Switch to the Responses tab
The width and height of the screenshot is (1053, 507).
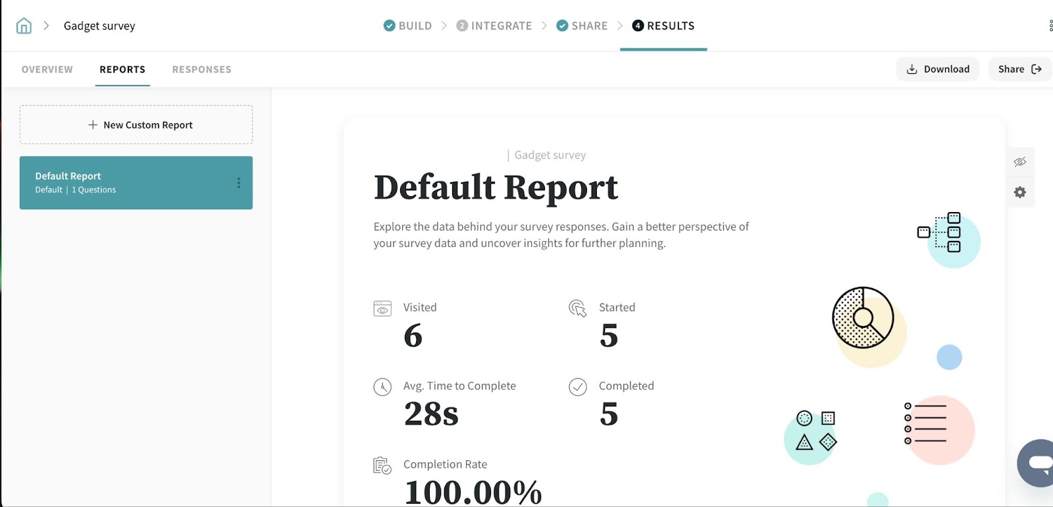tap(201, 69)
